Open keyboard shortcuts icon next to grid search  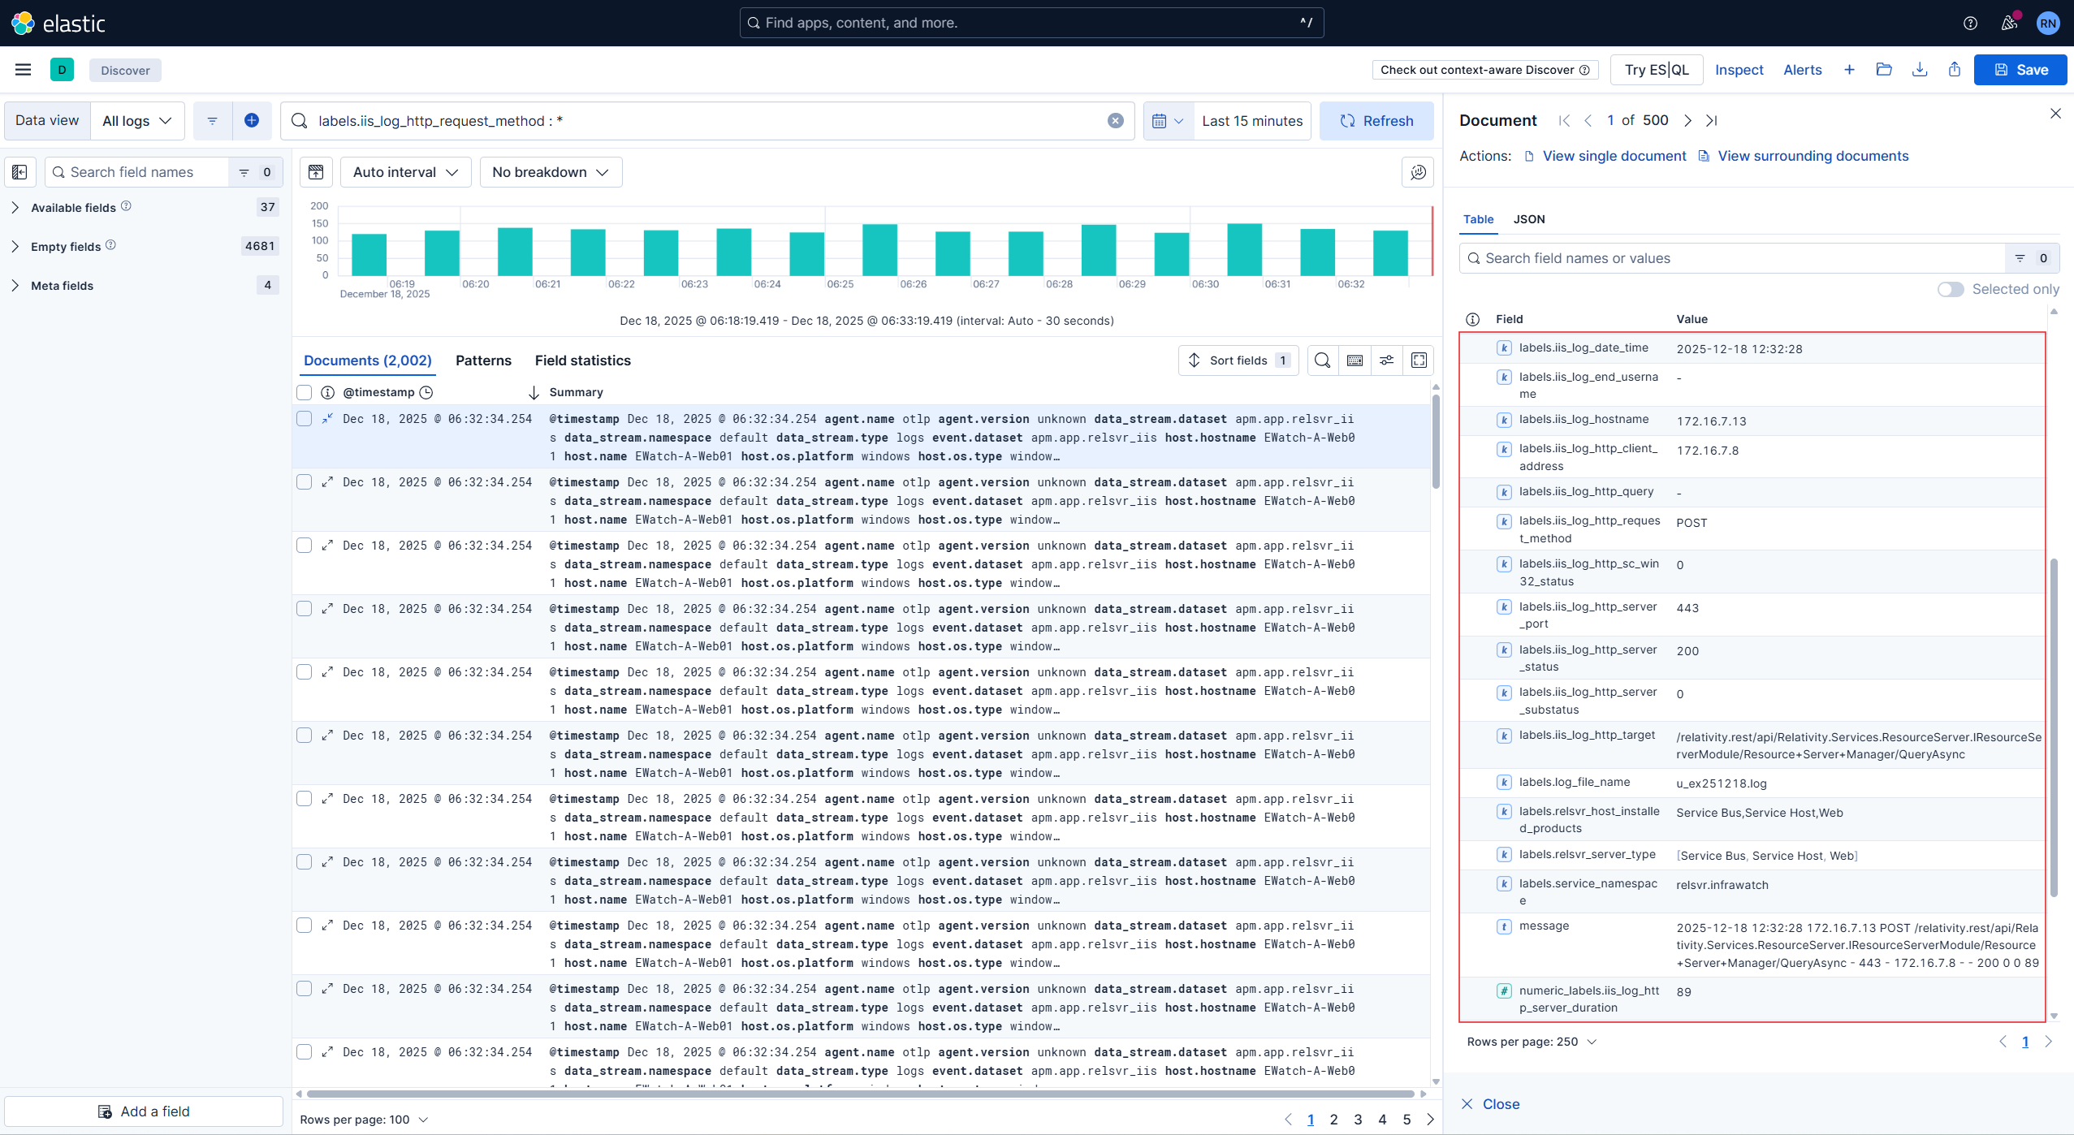coord(1354,360)
